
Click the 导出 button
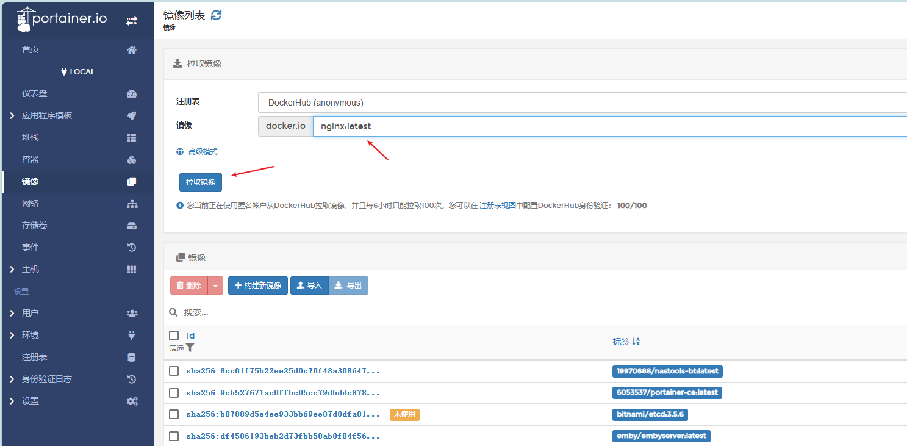[348, 286]
